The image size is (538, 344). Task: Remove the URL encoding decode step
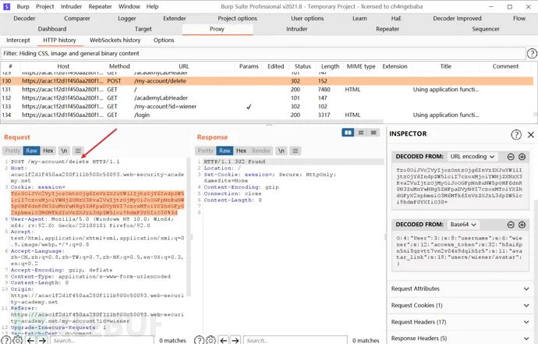tap(511, 157)
